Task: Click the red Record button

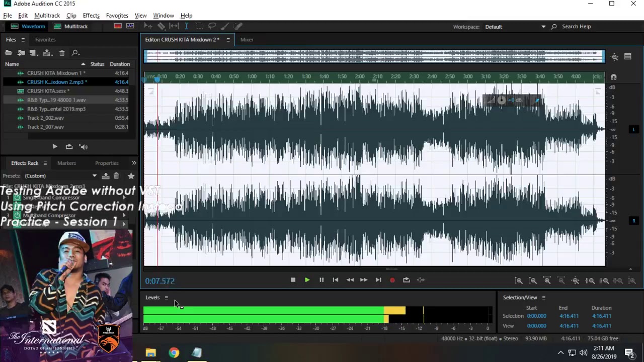Action: click(x=392, y=280)
